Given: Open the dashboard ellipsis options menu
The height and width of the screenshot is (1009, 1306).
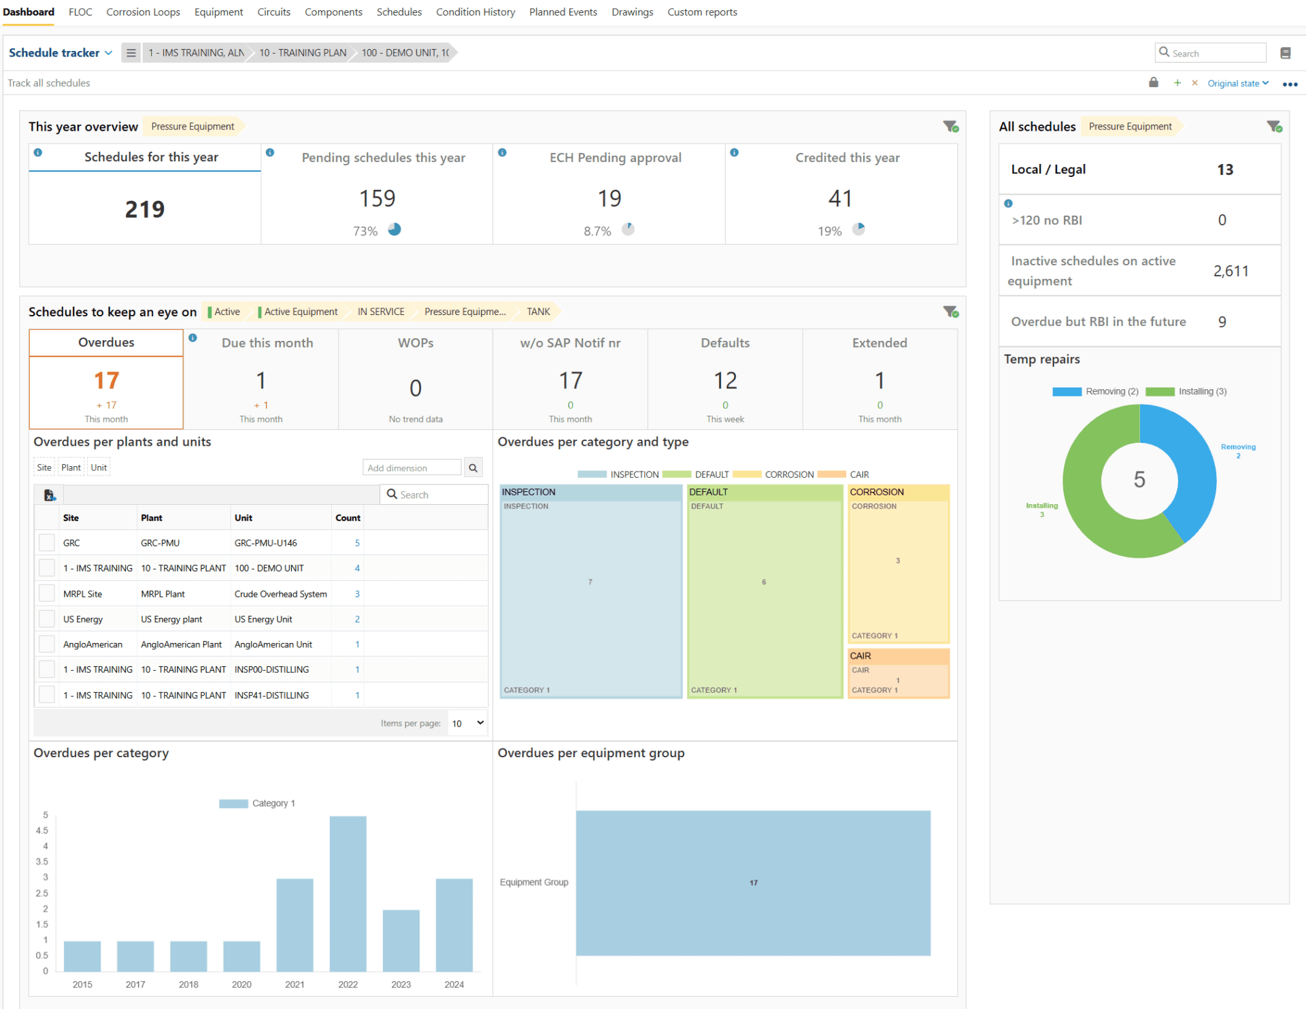Looking at the screenshot, I should tap(1290, 83).
